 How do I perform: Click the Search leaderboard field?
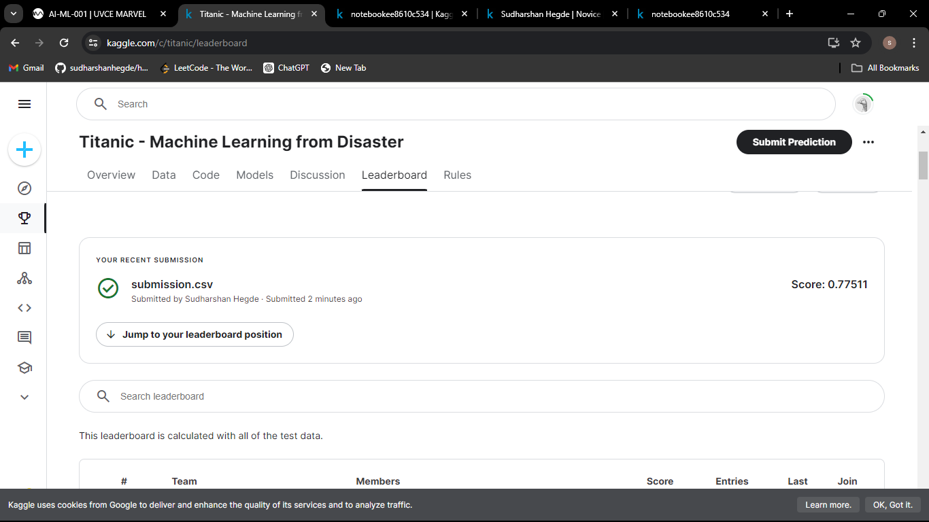click(x=482, y=396)
